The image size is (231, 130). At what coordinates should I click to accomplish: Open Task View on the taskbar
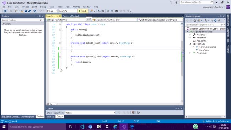pos(70,126)
